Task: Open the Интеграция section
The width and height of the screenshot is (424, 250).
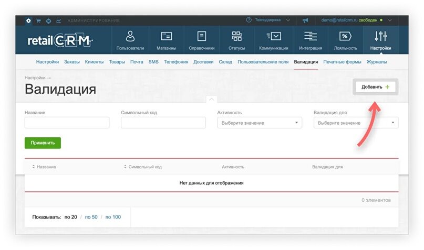Action: (311, 40)
